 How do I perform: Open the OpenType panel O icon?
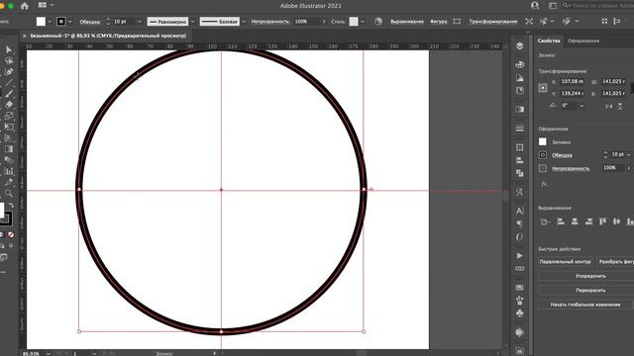coord(519,237)
